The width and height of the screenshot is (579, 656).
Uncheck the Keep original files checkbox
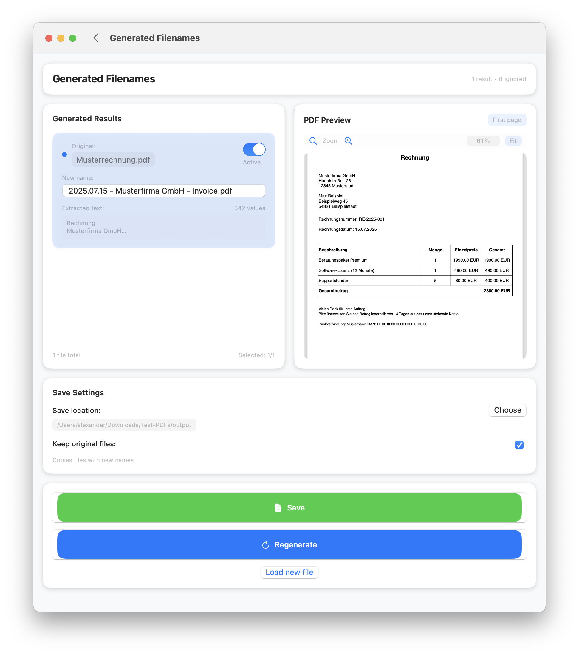(519, 445)
